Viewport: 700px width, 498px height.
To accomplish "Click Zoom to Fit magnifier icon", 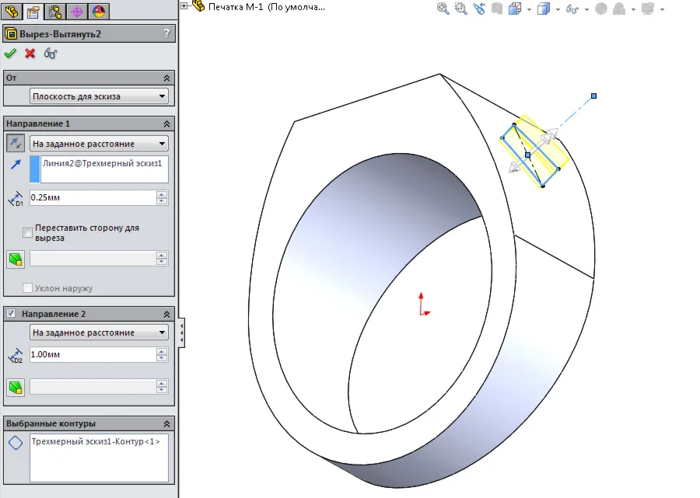I will (443, 9).
